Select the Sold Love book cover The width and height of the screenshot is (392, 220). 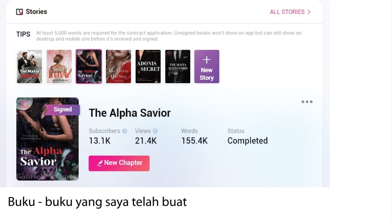point(59,67)
